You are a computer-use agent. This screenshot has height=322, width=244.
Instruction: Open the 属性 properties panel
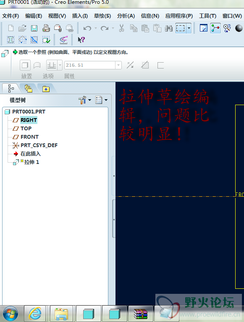(69, 77)
